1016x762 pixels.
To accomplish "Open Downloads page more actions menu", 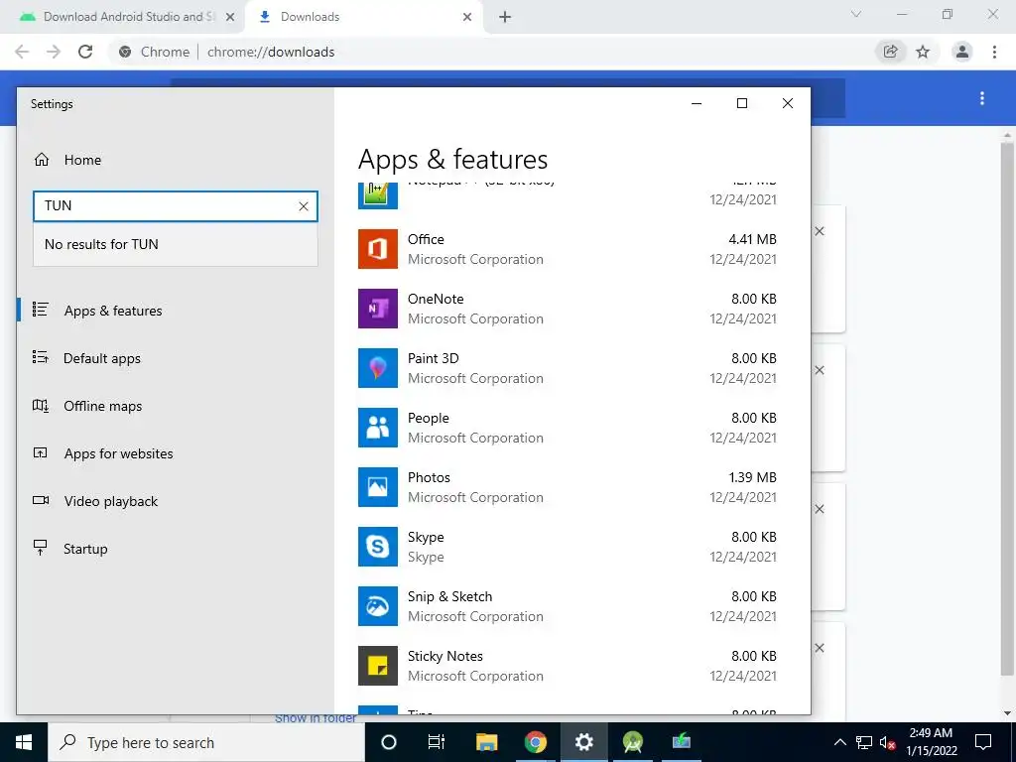I will [982, 98].
